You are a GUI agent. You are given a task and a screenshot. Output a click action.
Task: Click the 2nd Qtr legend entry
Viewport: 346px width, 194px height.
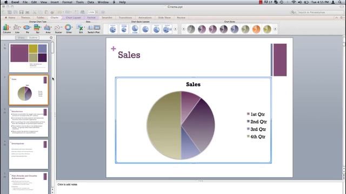(257, 122)
